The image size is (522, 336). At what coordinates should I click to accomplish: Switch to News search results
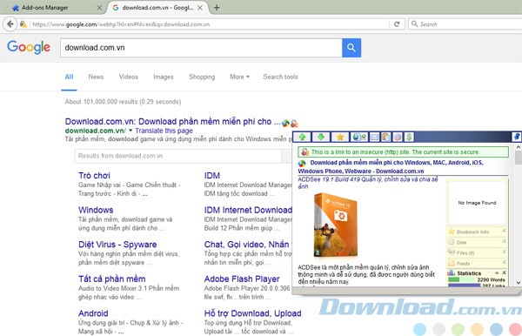click(96, 77)
